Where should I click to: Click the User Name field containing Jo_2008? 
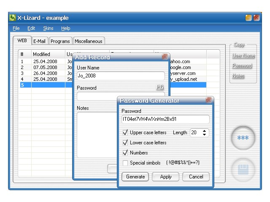(x=121, y=76)
